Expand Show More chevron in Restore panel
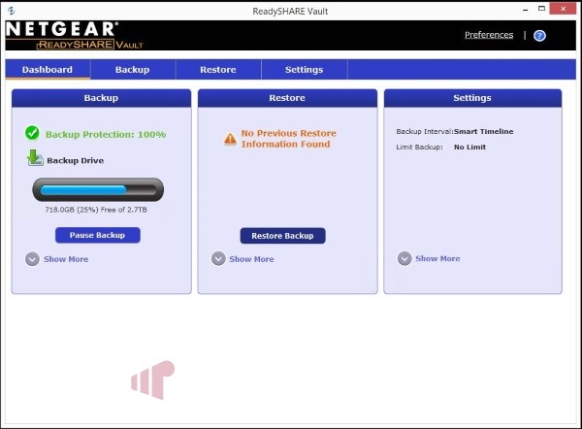Viewport: 582px width, 429px height. coord(218,258)
